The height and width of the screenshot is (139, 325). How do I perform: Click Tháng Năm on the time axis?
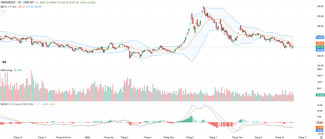168,137
